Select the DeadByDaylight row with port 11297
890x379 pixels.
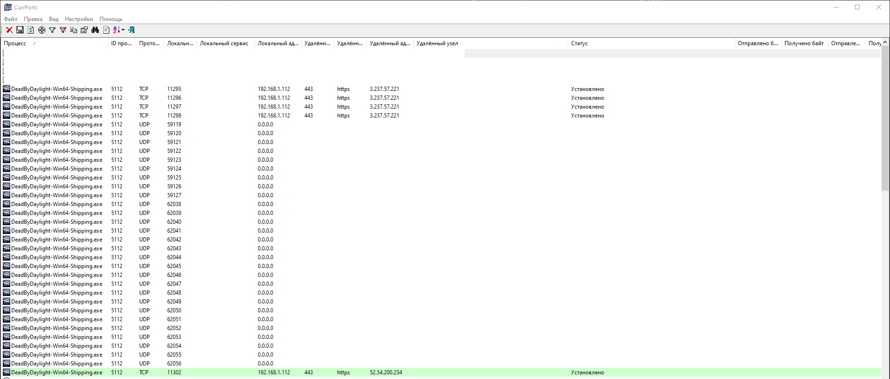coord(441,106)
